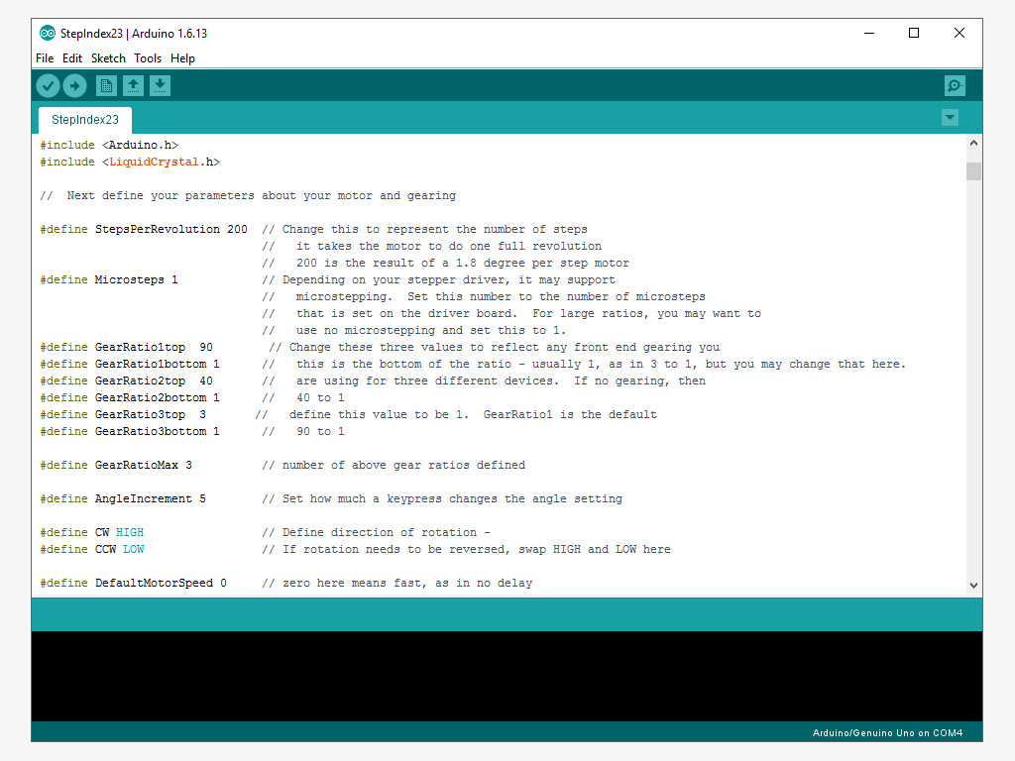The image size is (1015, 761).
Task: Click the scrollbar down arrow in editor
Action: point(973,586)
